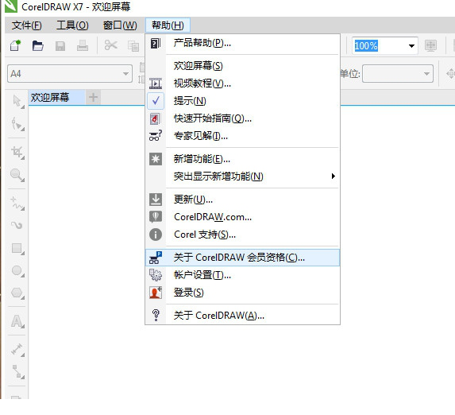Screen dimensions: 455x415
Task: Click the product help book icon
Action: click(x=156, y=43)
